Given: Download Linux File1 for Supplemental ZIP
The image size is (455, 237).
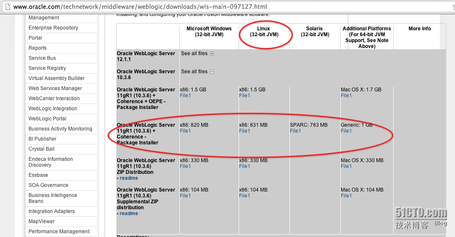Looking at the screenshot, I should point(245,196).
